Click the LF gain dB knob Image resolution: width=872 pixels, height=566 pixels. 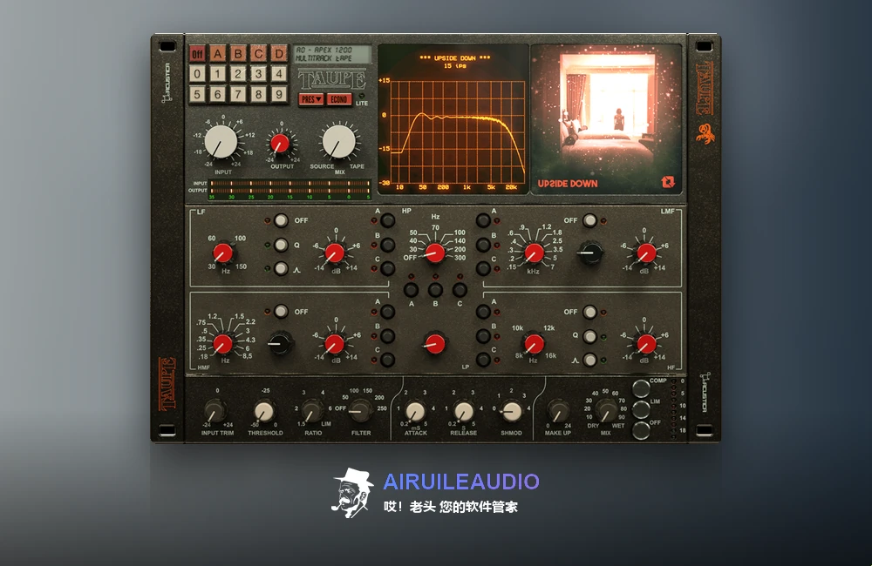pyautogui.click(x=335, y=253)
